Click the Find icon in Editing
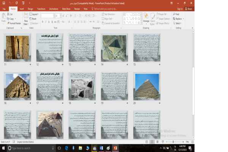This screenshot has width=228, height=152. (177, 14)
